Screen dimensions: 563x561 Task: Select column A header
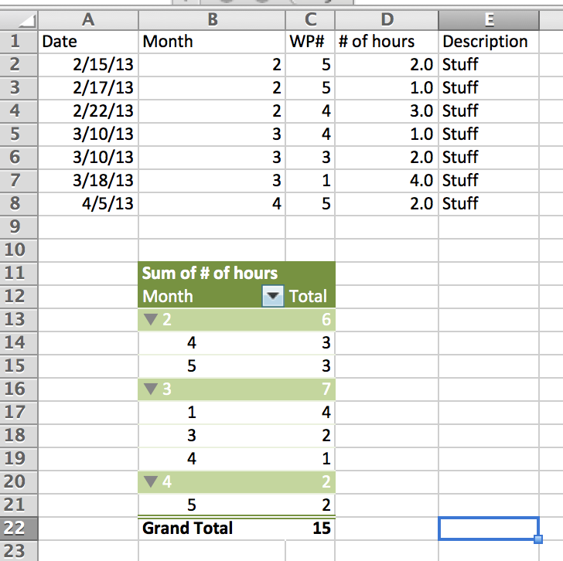pyautogui.click(x=88, y=20)
